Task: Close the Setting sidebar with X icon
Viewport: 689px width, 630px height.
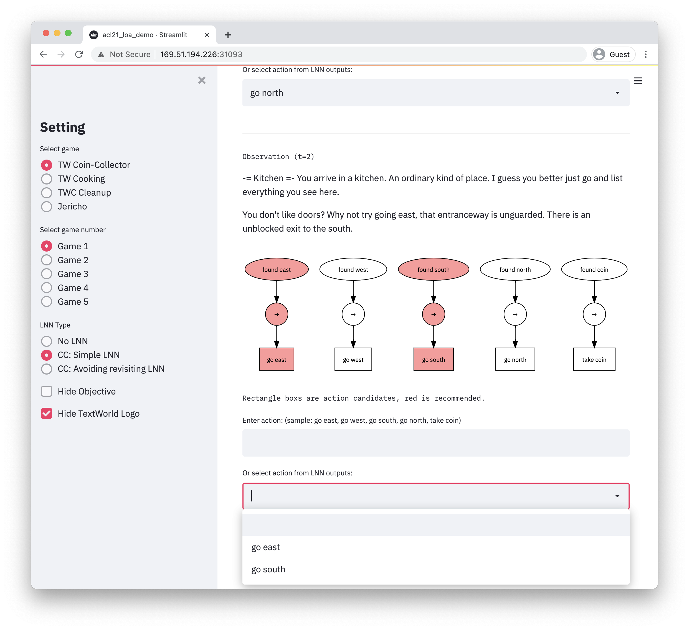Action: point(202,80)
